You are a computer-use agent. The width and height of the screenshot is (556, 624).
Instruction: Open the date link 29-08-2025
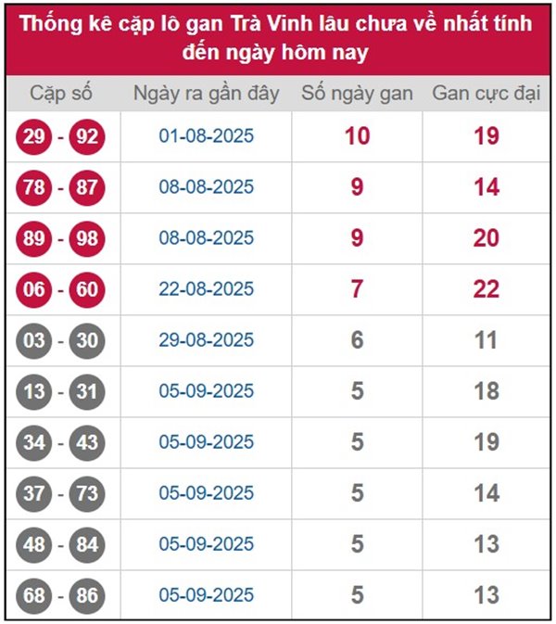pyautogui.click(x=206, y=341)
